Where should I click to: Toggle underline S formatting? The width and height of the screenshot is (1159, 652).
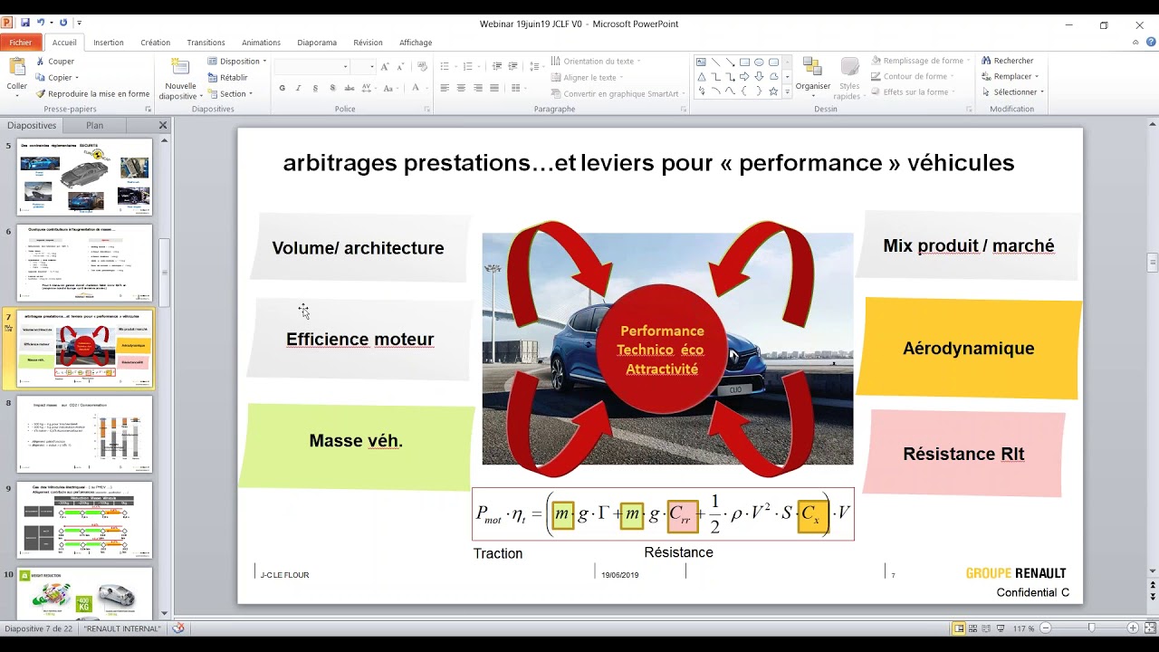[315, 89]
